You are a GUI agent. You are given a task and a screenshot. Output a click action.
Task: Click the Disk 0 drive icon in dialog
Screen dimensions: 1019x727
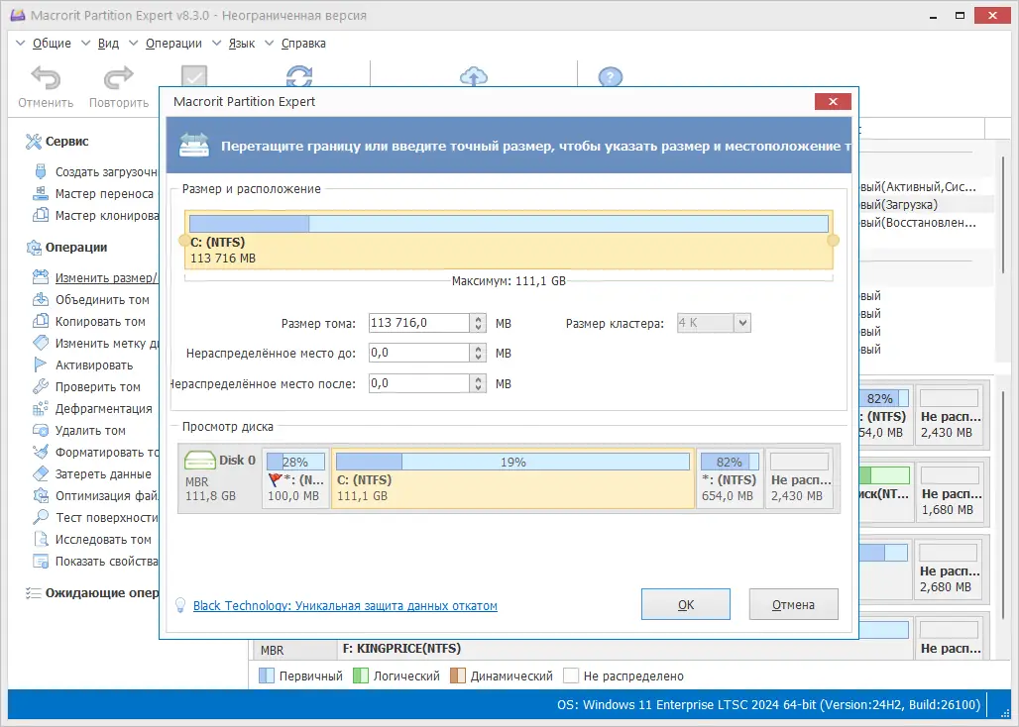pos(200,461)
